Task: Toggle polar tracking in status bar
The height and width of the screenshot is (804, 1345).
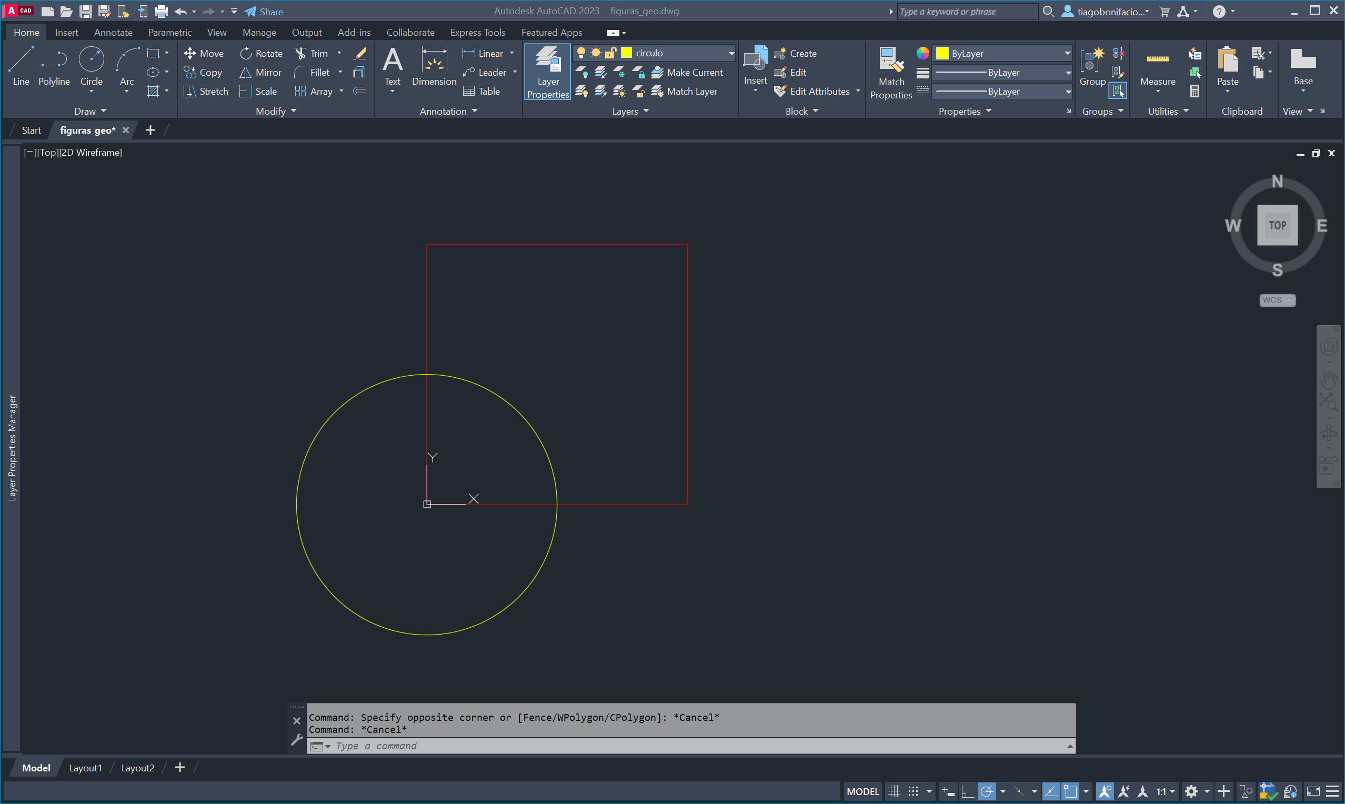Action: point(987,791)
